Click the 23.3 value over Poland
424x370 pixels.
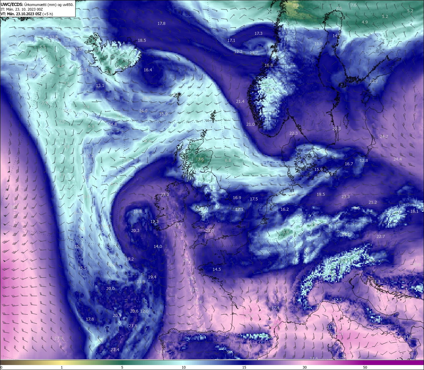click(345, 196)
